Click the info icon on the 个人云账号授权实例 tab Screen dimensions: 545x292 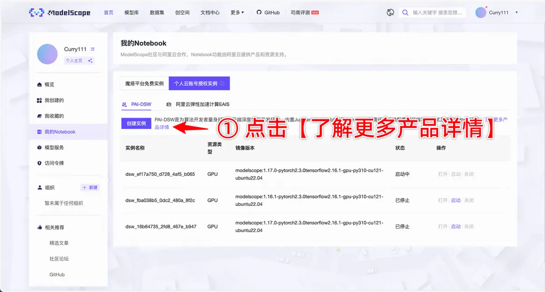coord(222,83)
